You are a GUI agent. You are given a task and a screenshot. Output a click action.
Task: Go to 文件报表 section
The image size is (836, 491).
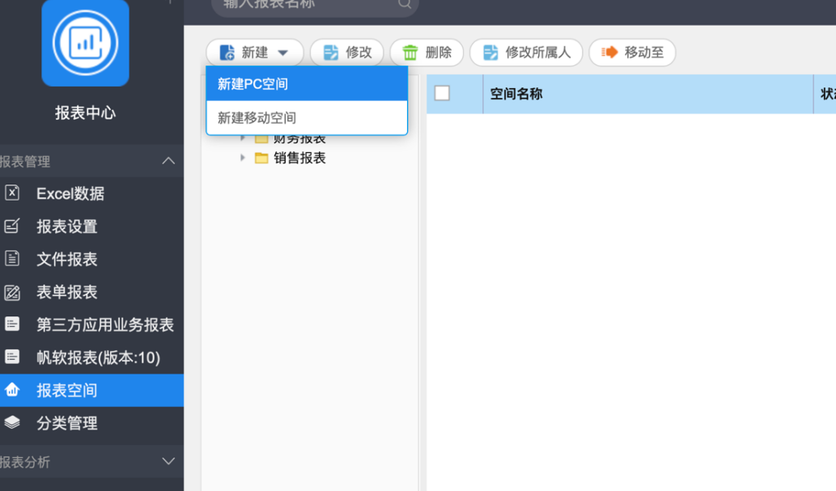(66, 260)
